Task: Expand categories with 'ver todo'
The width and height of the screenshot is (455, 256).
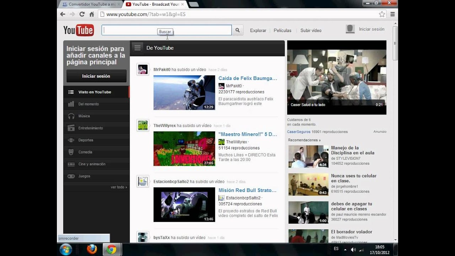Action: point(118,187)
